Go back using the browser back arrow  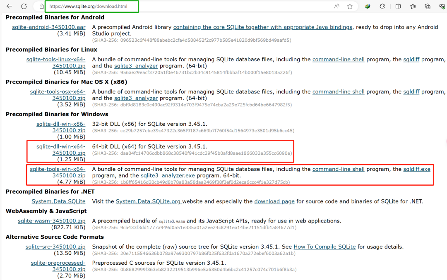9,6
